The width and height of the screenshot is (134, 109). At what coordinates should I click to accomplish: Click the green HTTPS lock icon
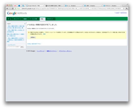(16, 9)
